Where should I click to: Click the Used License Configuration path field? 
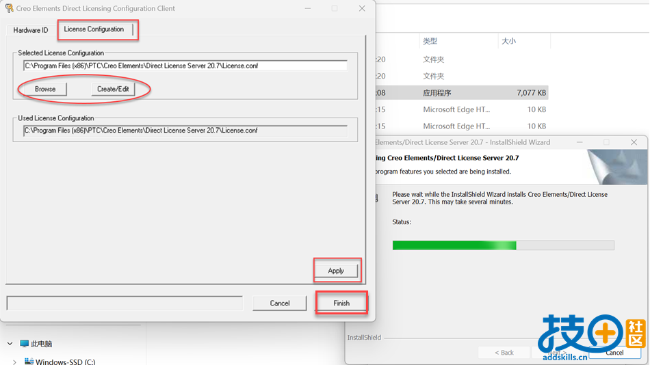185,131
